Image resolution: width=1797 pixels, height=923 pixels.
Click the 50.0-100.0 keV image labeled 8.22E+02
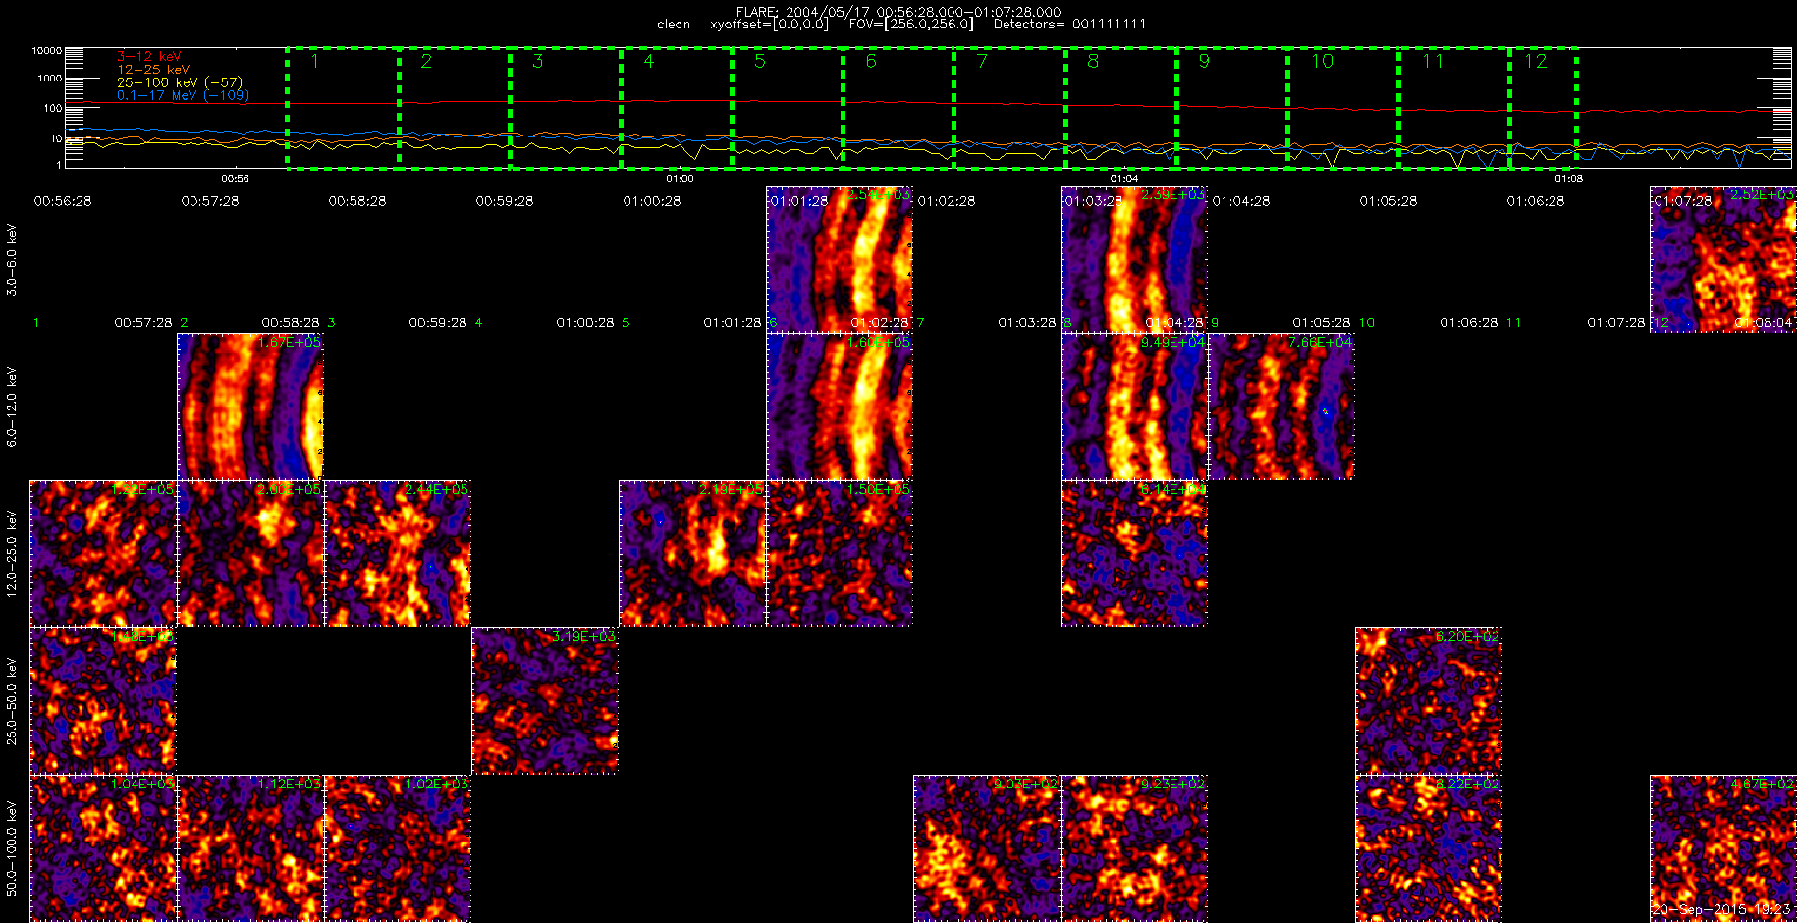(1429, 848)
